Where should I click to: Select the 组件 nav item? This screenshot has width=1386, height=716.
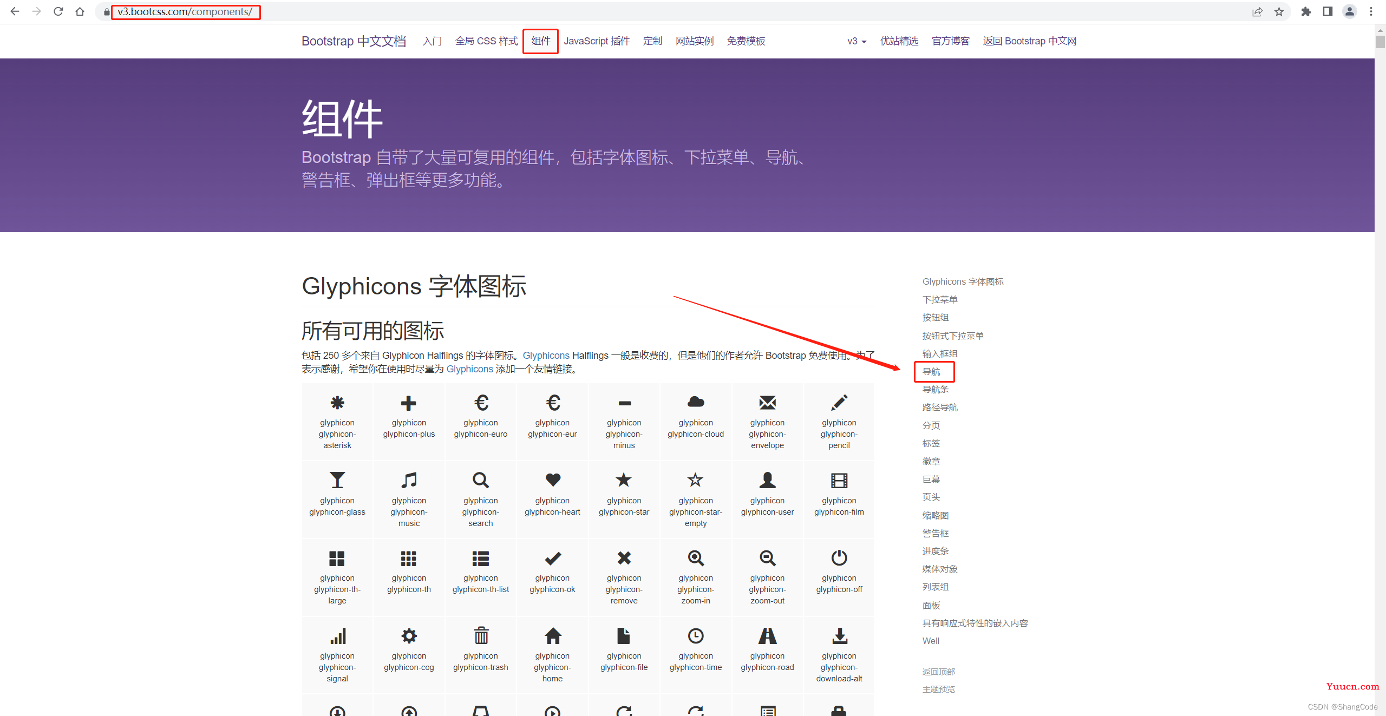pyautogui.click(x=541, y=41)
